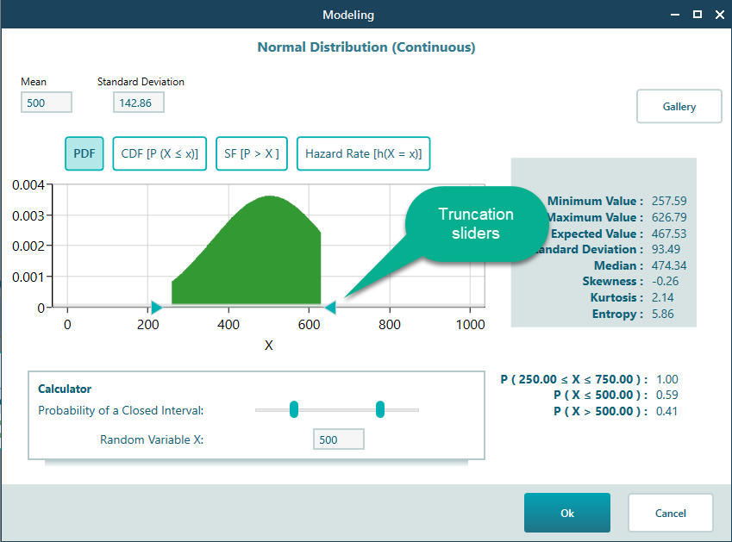This screenshot has width=732, height=542.
Task: Select the Standard Deviation input field
Action: tap(138, 102)
